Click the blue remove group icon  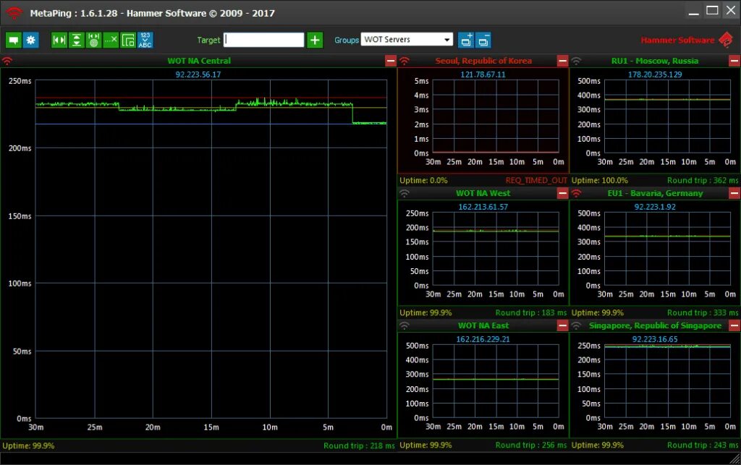click(483, 40)
